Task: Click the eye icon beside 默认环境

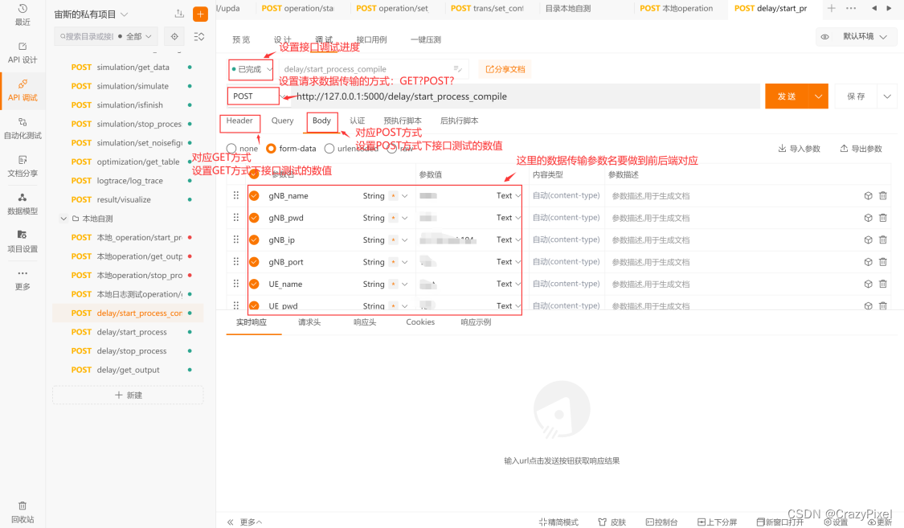Action: [x=825, y=36]
